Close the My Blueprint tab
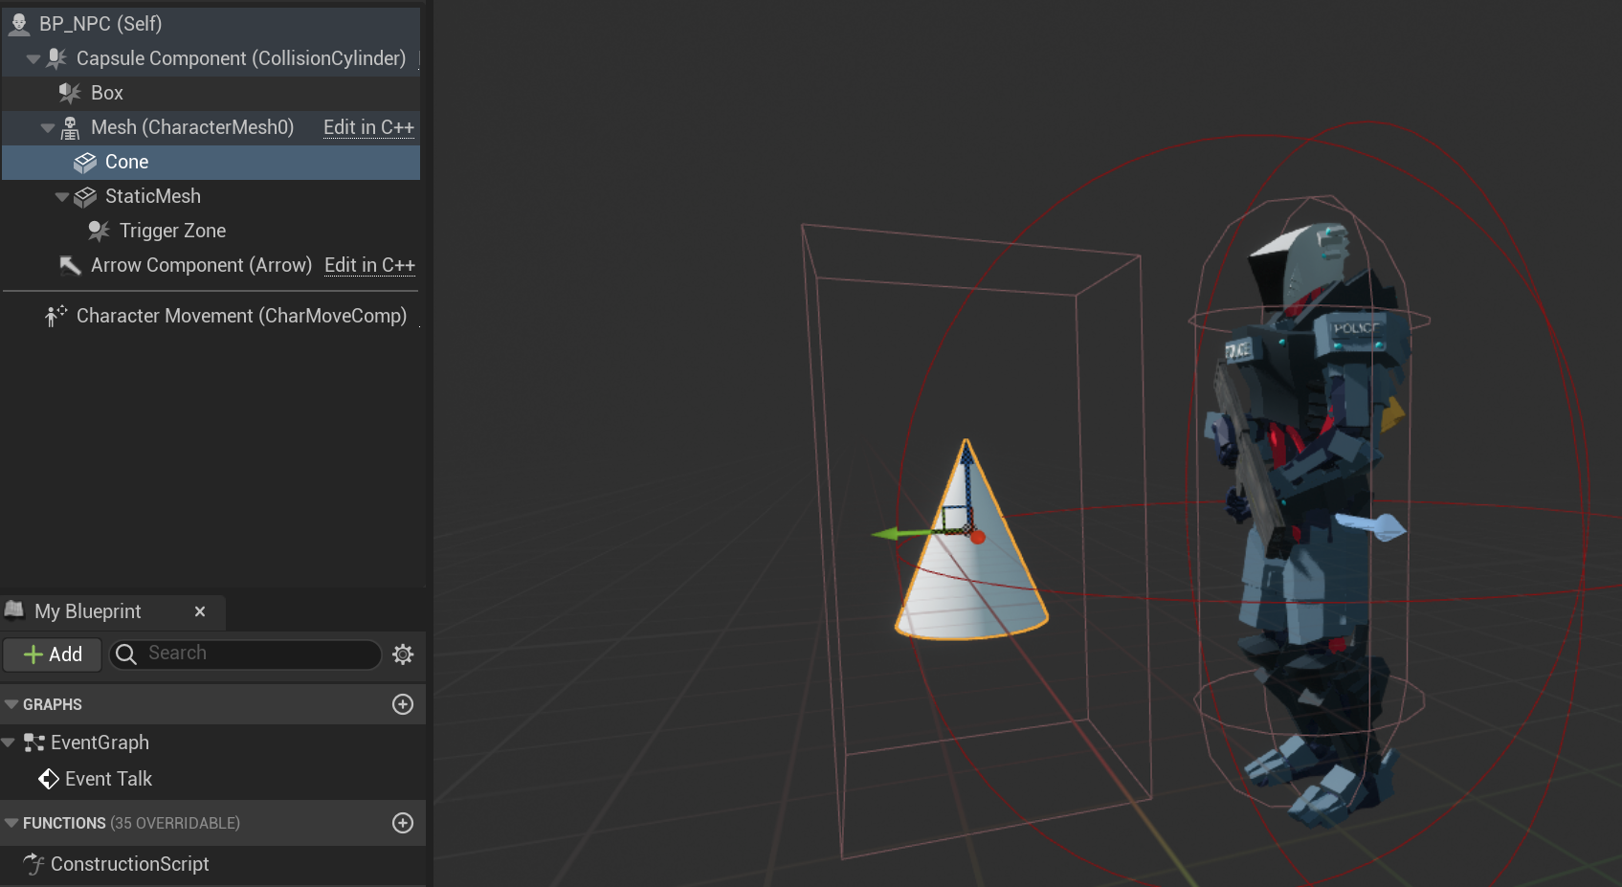Image resolution: width=1622 pixels, height=887 pixels. point(200,611)
